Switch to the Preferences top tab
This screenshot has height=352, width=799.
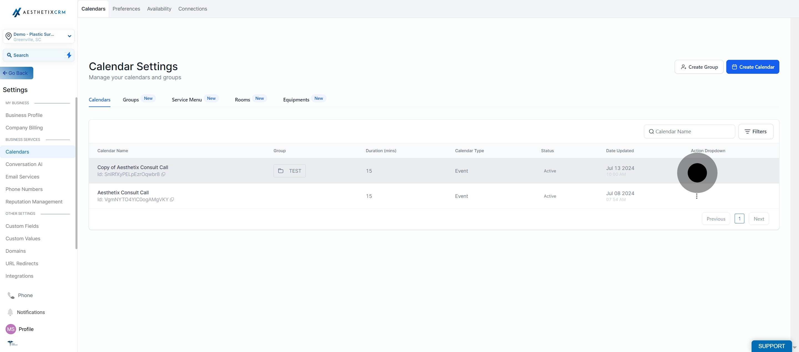click(126, 9)
